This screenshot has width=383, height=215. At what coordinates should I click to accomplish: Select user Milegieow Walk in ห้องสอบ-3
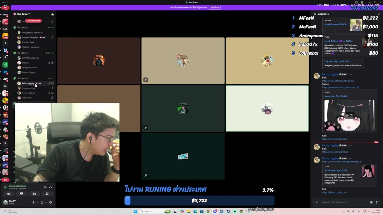[x=29, y=67]
